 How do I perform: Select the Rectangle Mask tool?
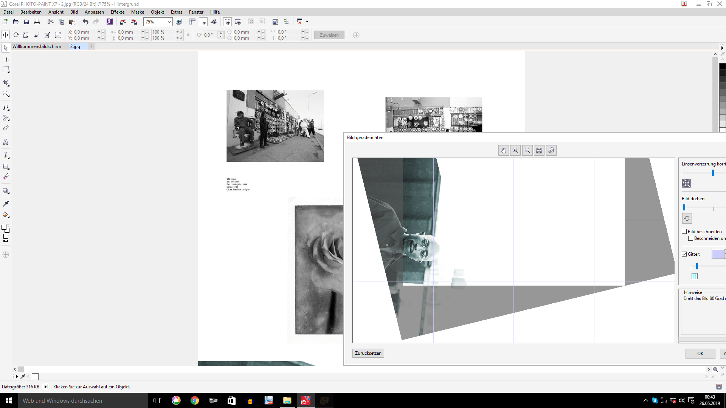6,70
